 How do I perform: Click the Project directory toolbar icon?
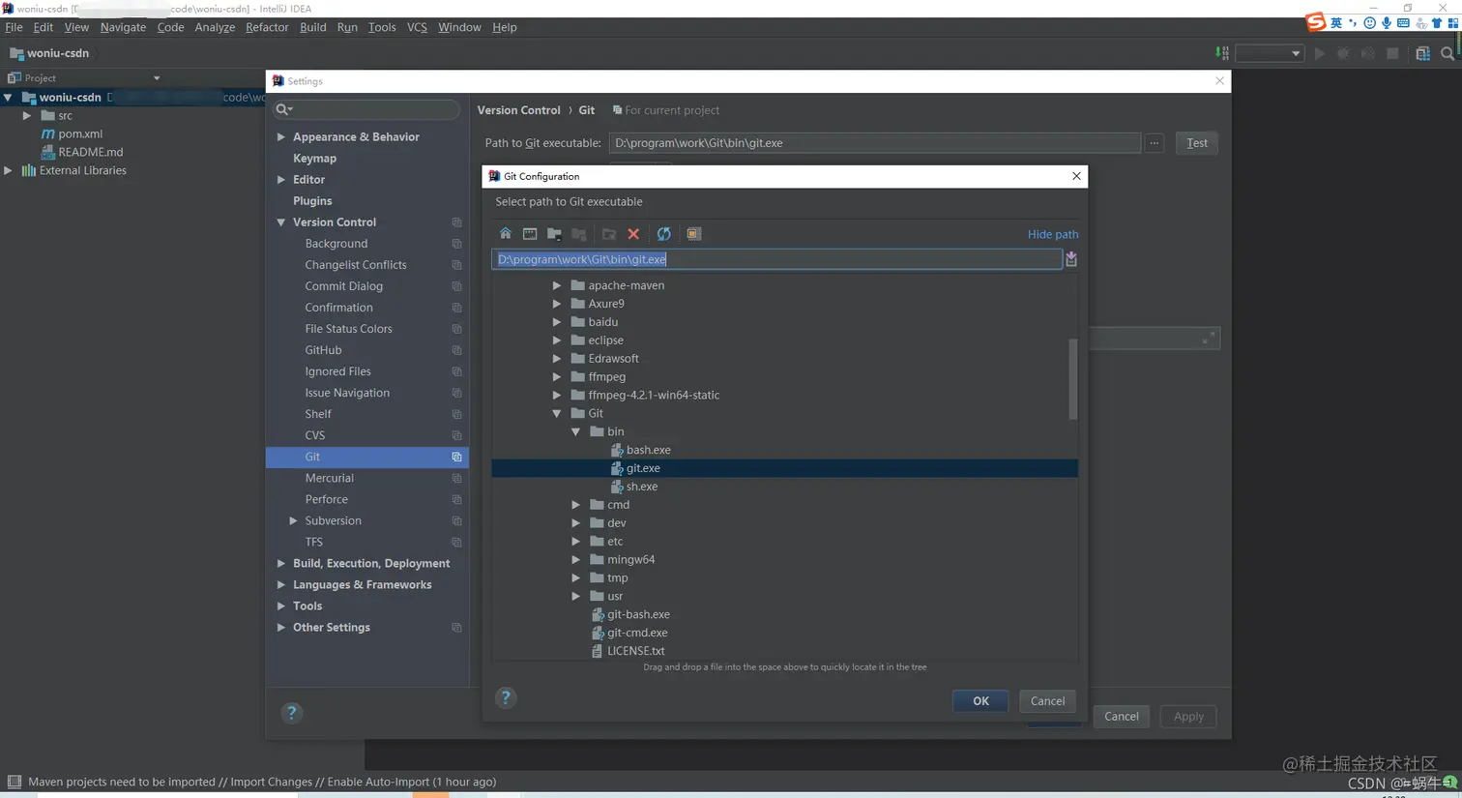[554, 234]
